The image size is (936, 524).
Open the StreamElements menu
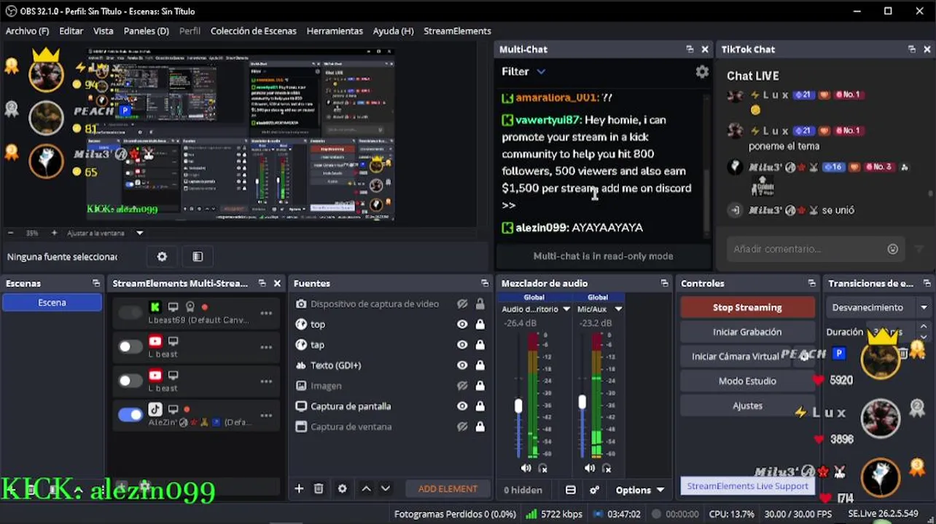[x=457, y=31]
